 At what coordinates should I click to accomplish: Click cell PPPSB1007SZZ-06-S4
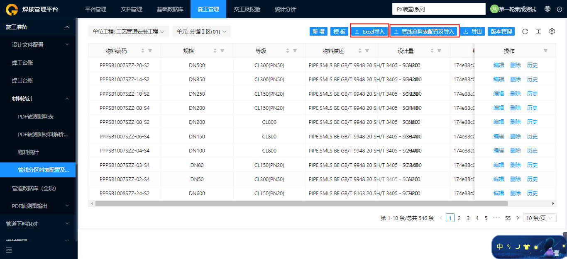[125, 136]
